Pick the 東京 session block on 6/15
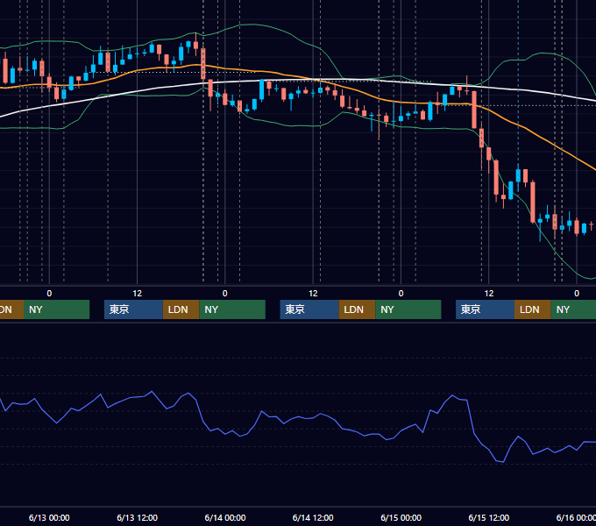Image resolution: width=596 pixels, height=526 pixels. pyautogui.click(x=485, y=309)
